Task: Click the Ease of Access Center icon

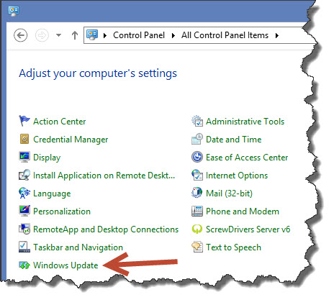Action: coord(197,157)
